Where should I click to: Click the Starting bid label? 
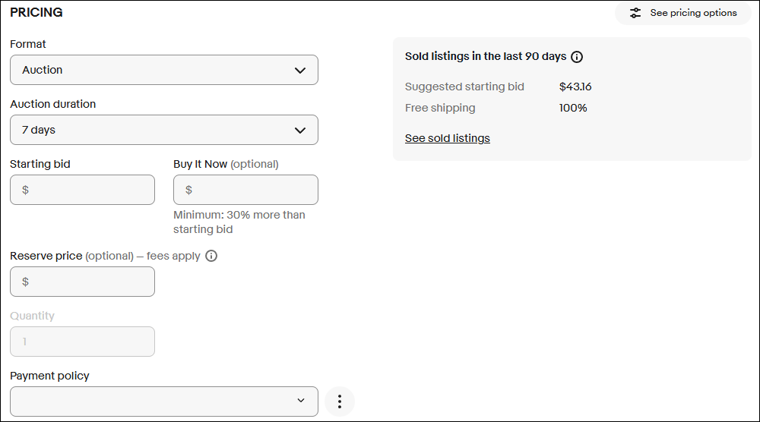[x=40, y=164]
